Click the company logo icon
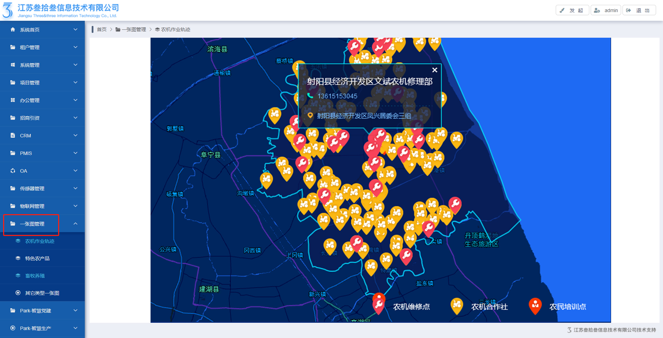Screen dimensions: 663x338 click(x=8, y=10)
